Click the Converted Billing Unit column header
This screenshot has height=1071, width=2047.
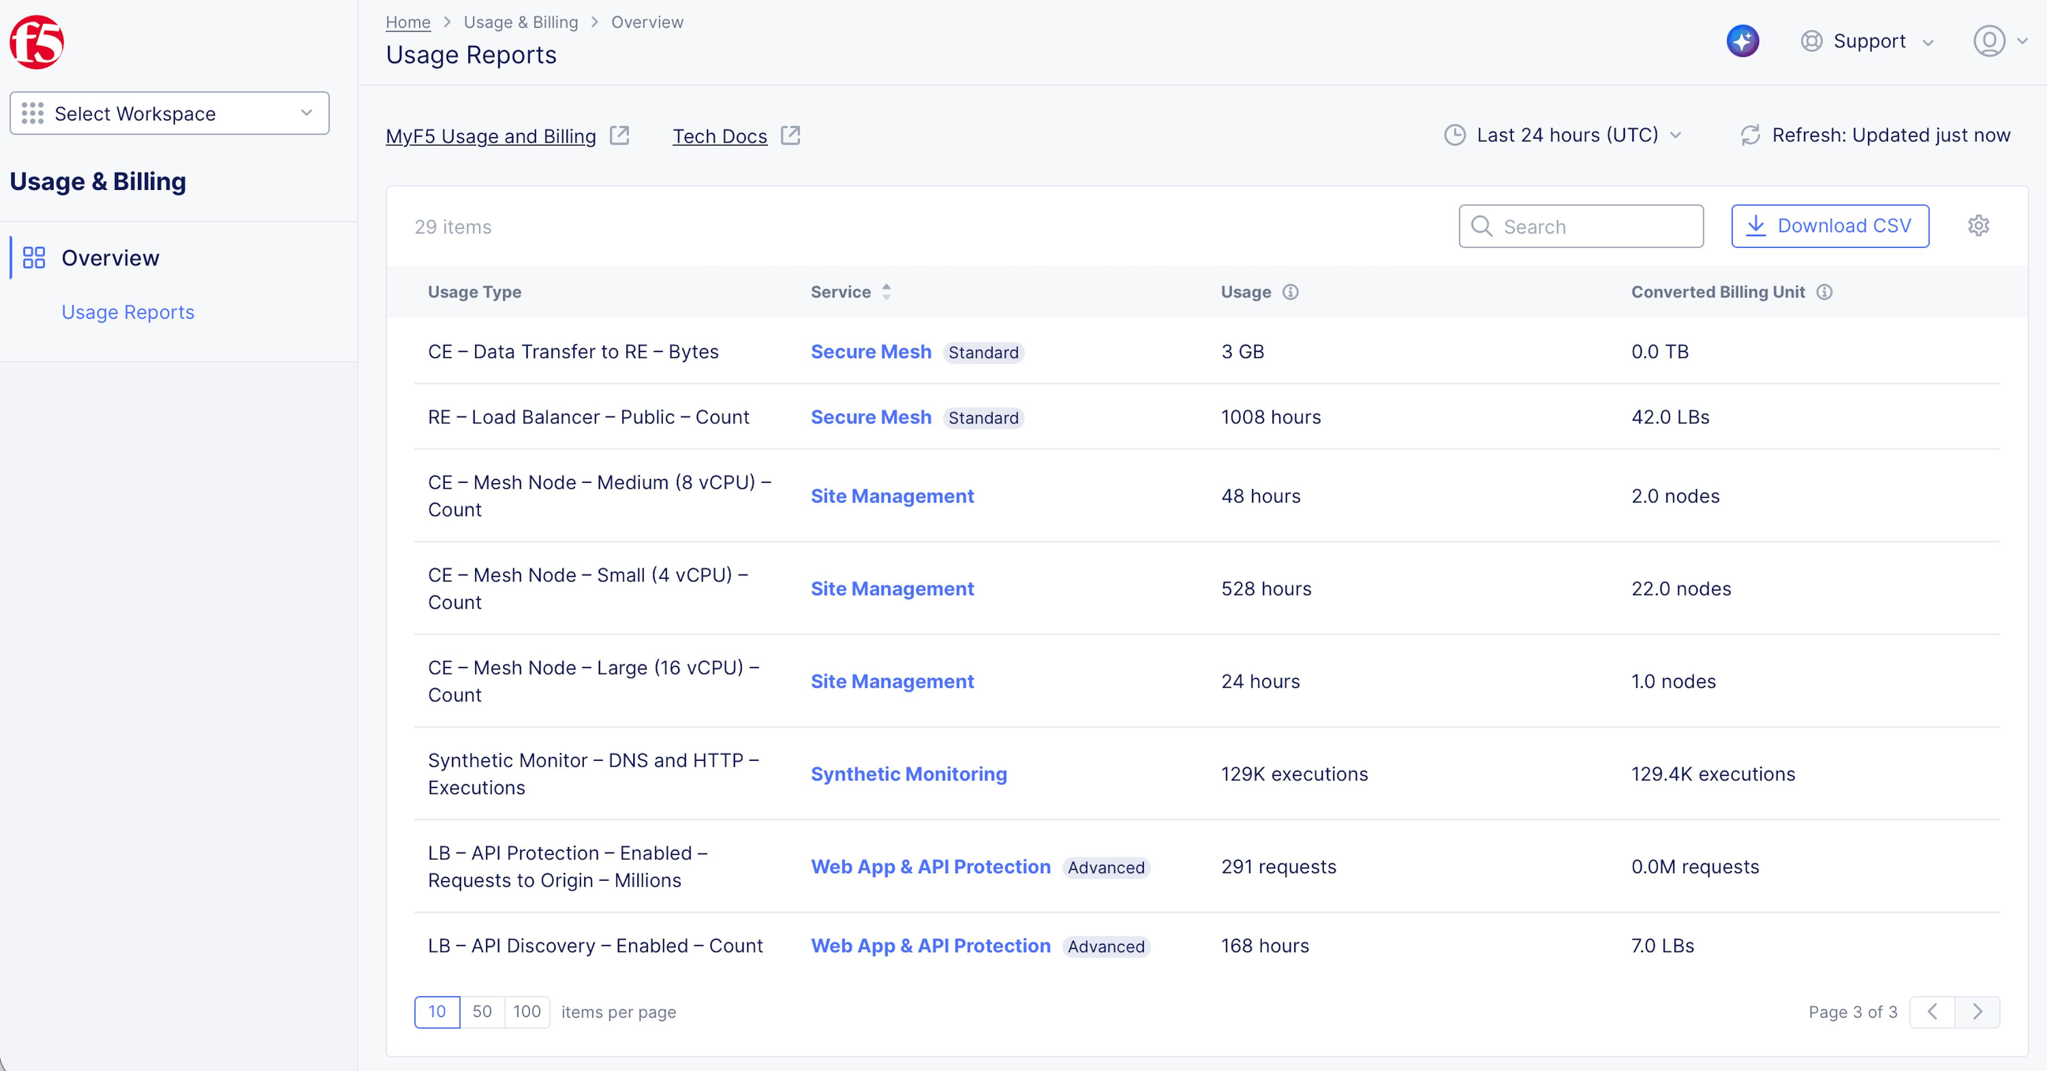pos(1718,293)
